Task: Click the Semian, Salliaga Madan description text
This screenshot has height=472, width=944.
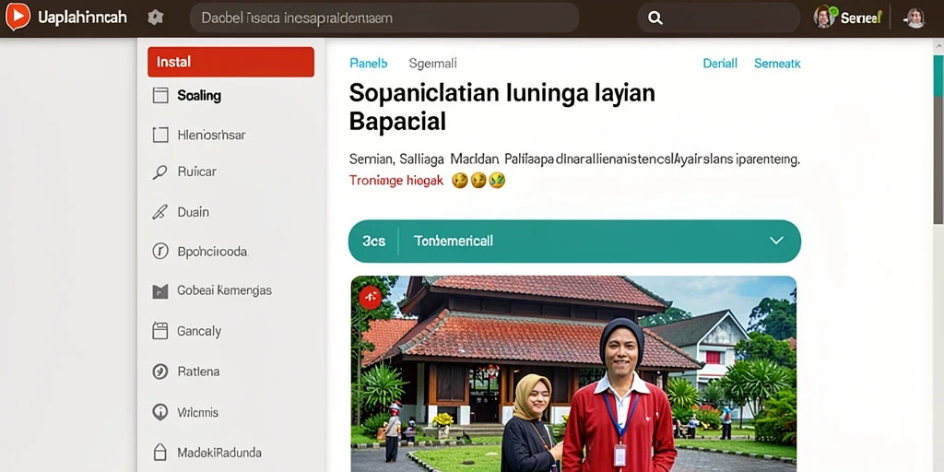Action: point(573,159)
